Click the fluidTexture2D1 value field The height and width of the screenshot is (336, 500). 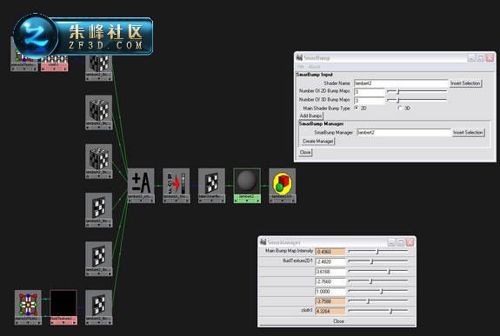pos(330,262)
